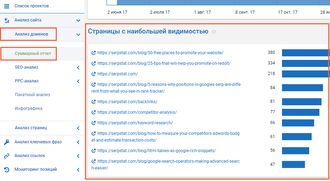Click the key icon for keyword analysis
This screenshot has width=330, height=181.
7,142
